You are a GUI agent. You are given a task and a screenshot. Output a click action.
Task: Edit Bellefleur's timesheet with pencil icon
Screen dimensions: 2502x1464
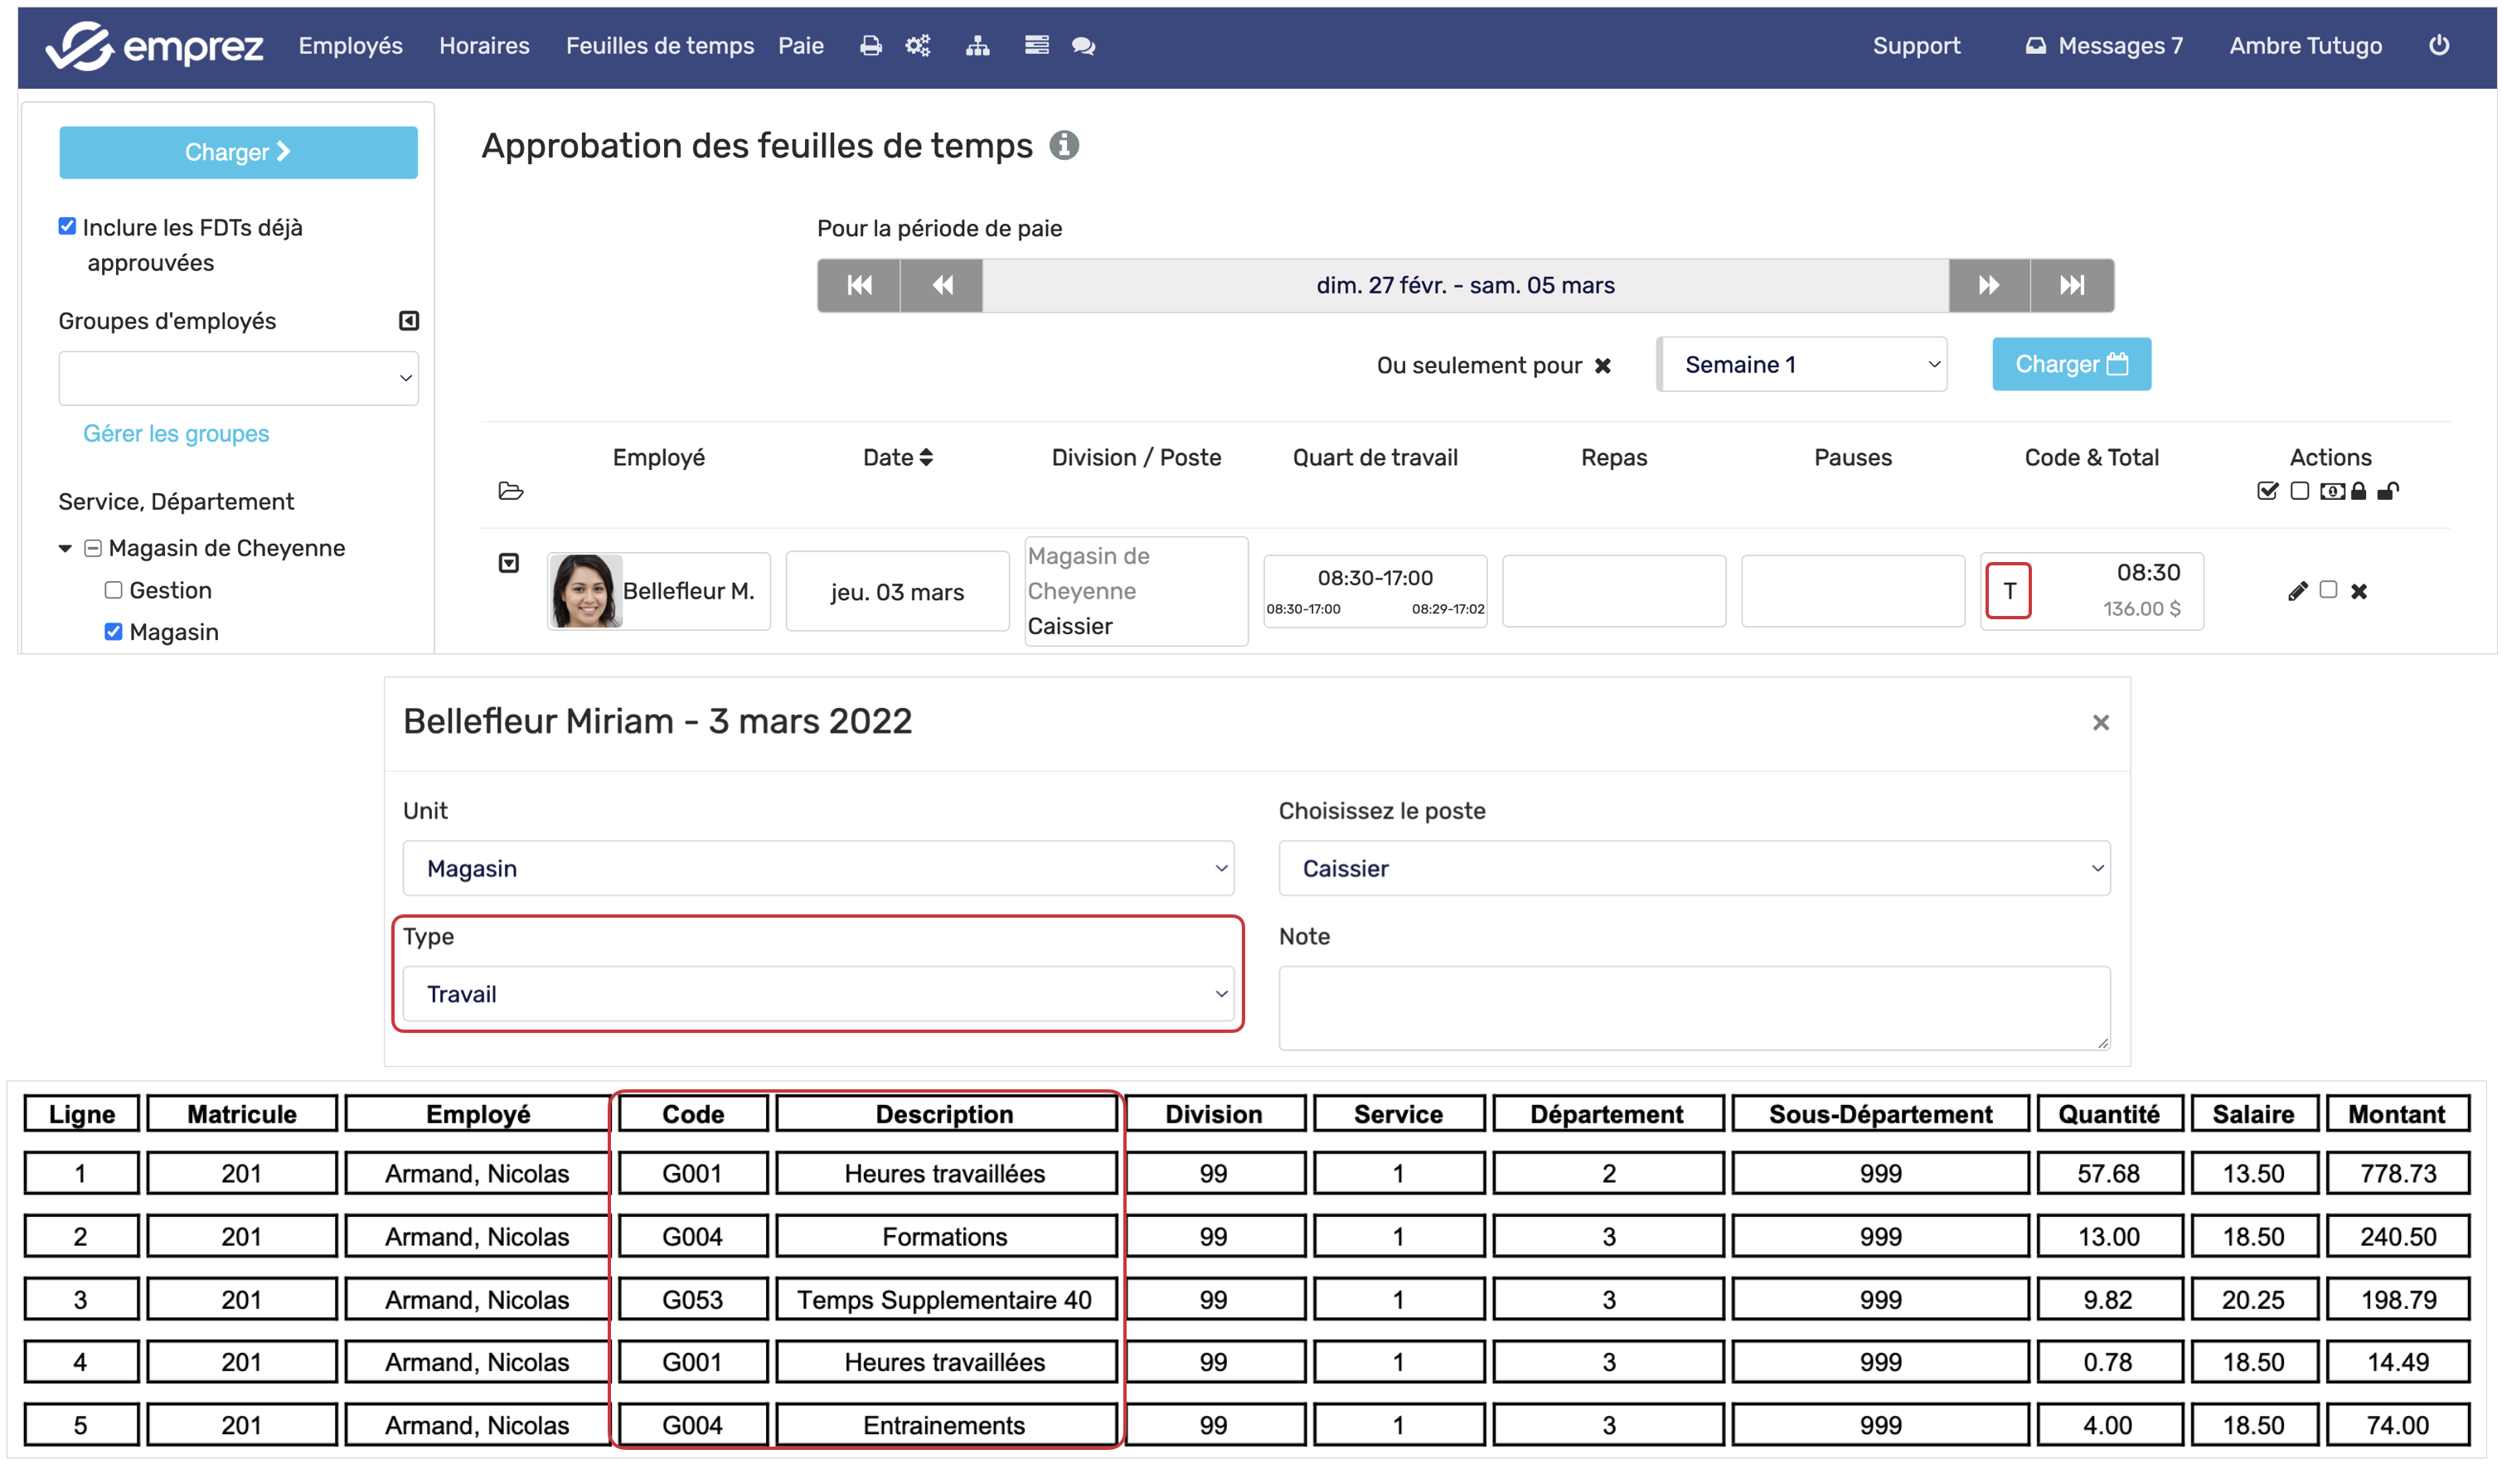pyautogui.click(x=2296, y=592)
